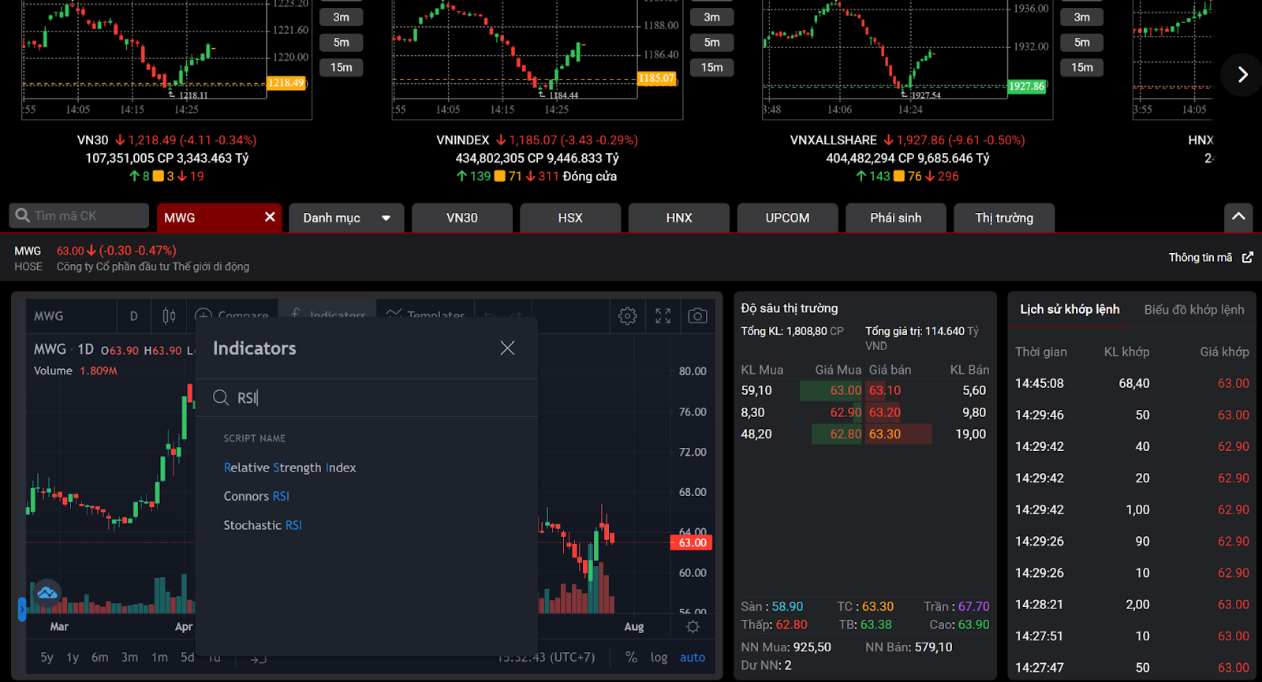Select 3m interval on the VNINDEX chart
Viewport: 1262px width, 682px height.
tap(711, 17)
